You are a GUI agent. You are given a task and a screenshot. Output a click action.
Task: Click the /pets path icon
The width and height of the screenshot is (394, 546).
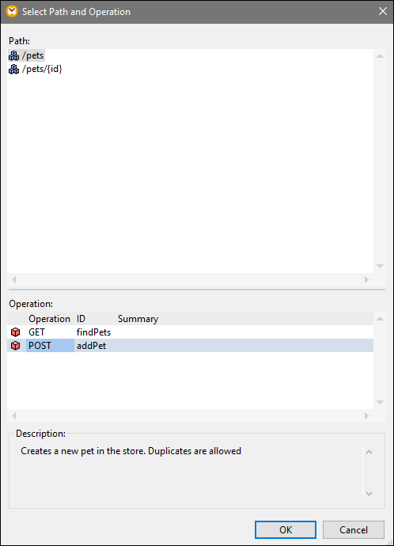[14, 55]
